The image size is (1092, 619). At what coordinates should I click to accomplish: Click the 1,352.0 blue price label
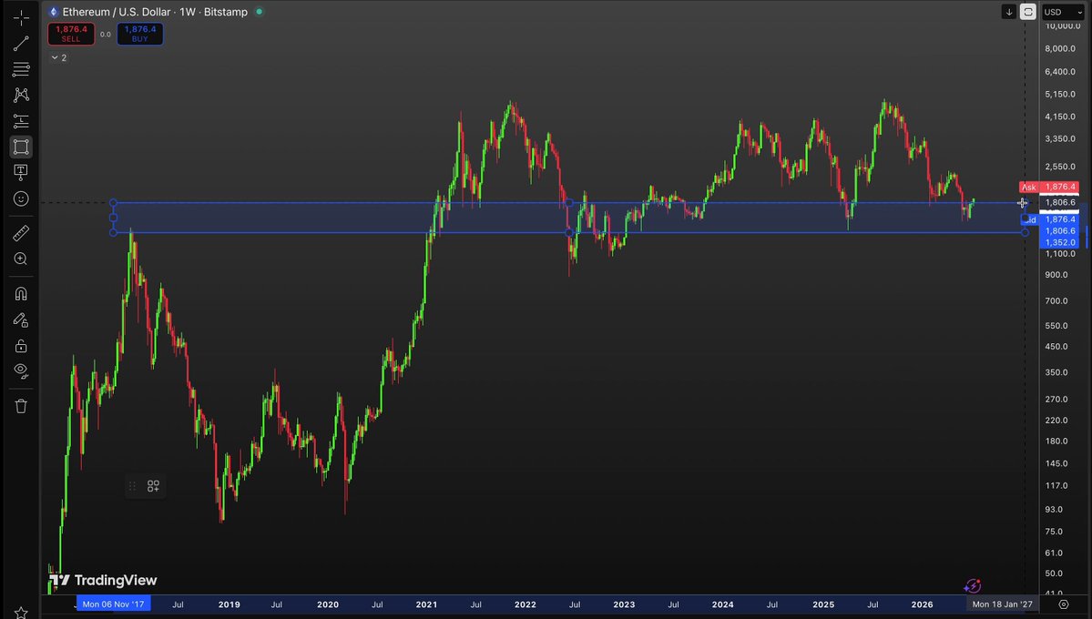click(x=1059, y=242)
